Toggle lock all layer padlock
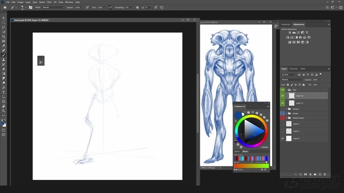The height and width of the screenshot is (193, 344). click(x=304, y=85)
